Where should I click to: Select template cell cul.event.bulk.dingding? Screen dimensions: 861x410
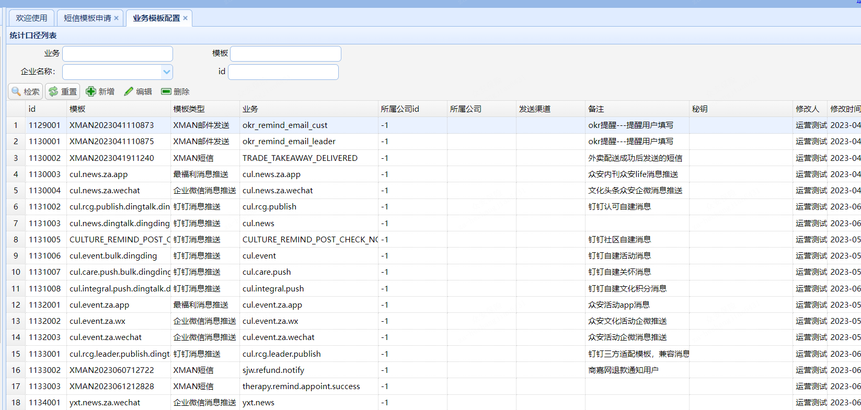tap(119, 255)
